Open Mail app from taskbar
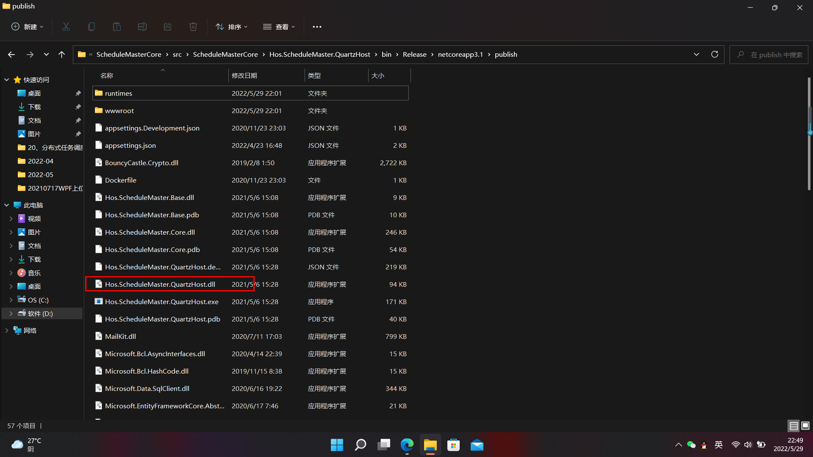813x457 pixels. point(477,445)
